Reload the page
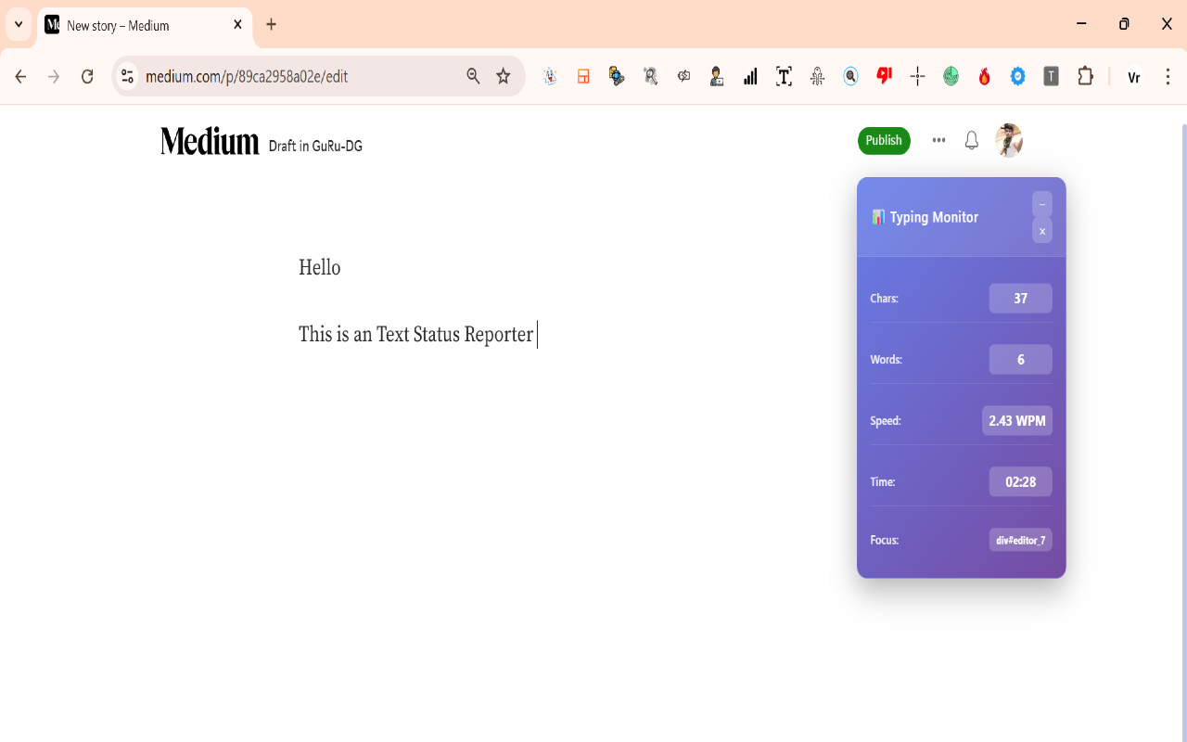The height and width of the screenshot is (742, 1187). click(87, 77)
